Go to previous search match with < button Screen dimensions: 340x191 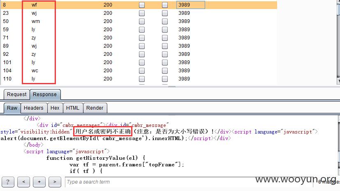[x=23, y=182]
